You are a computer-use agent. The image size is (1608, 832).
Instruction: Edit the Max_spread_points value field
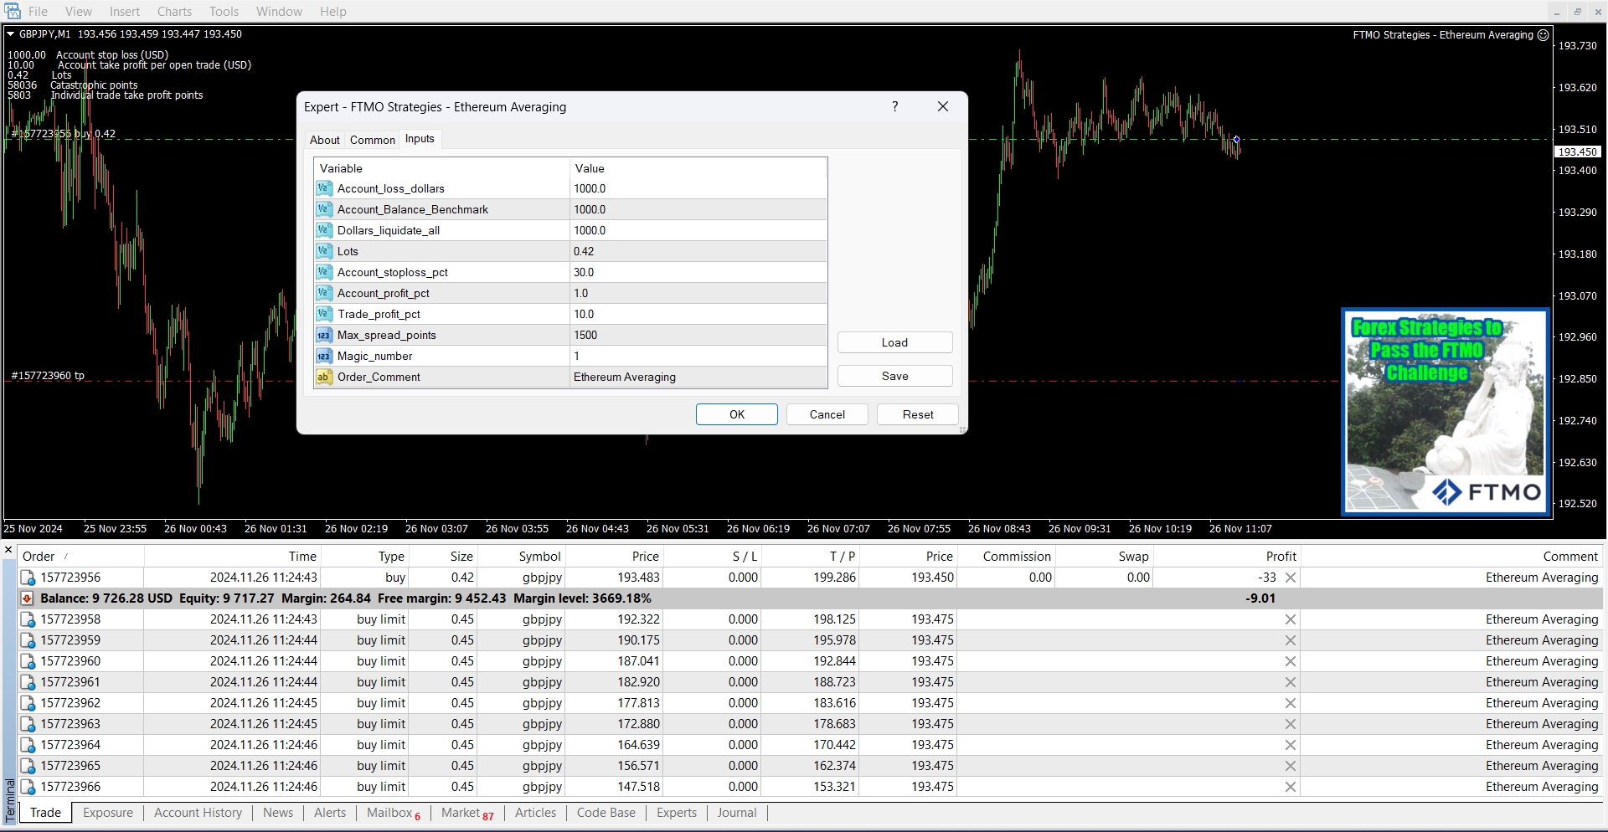click(x=697, y=335)
